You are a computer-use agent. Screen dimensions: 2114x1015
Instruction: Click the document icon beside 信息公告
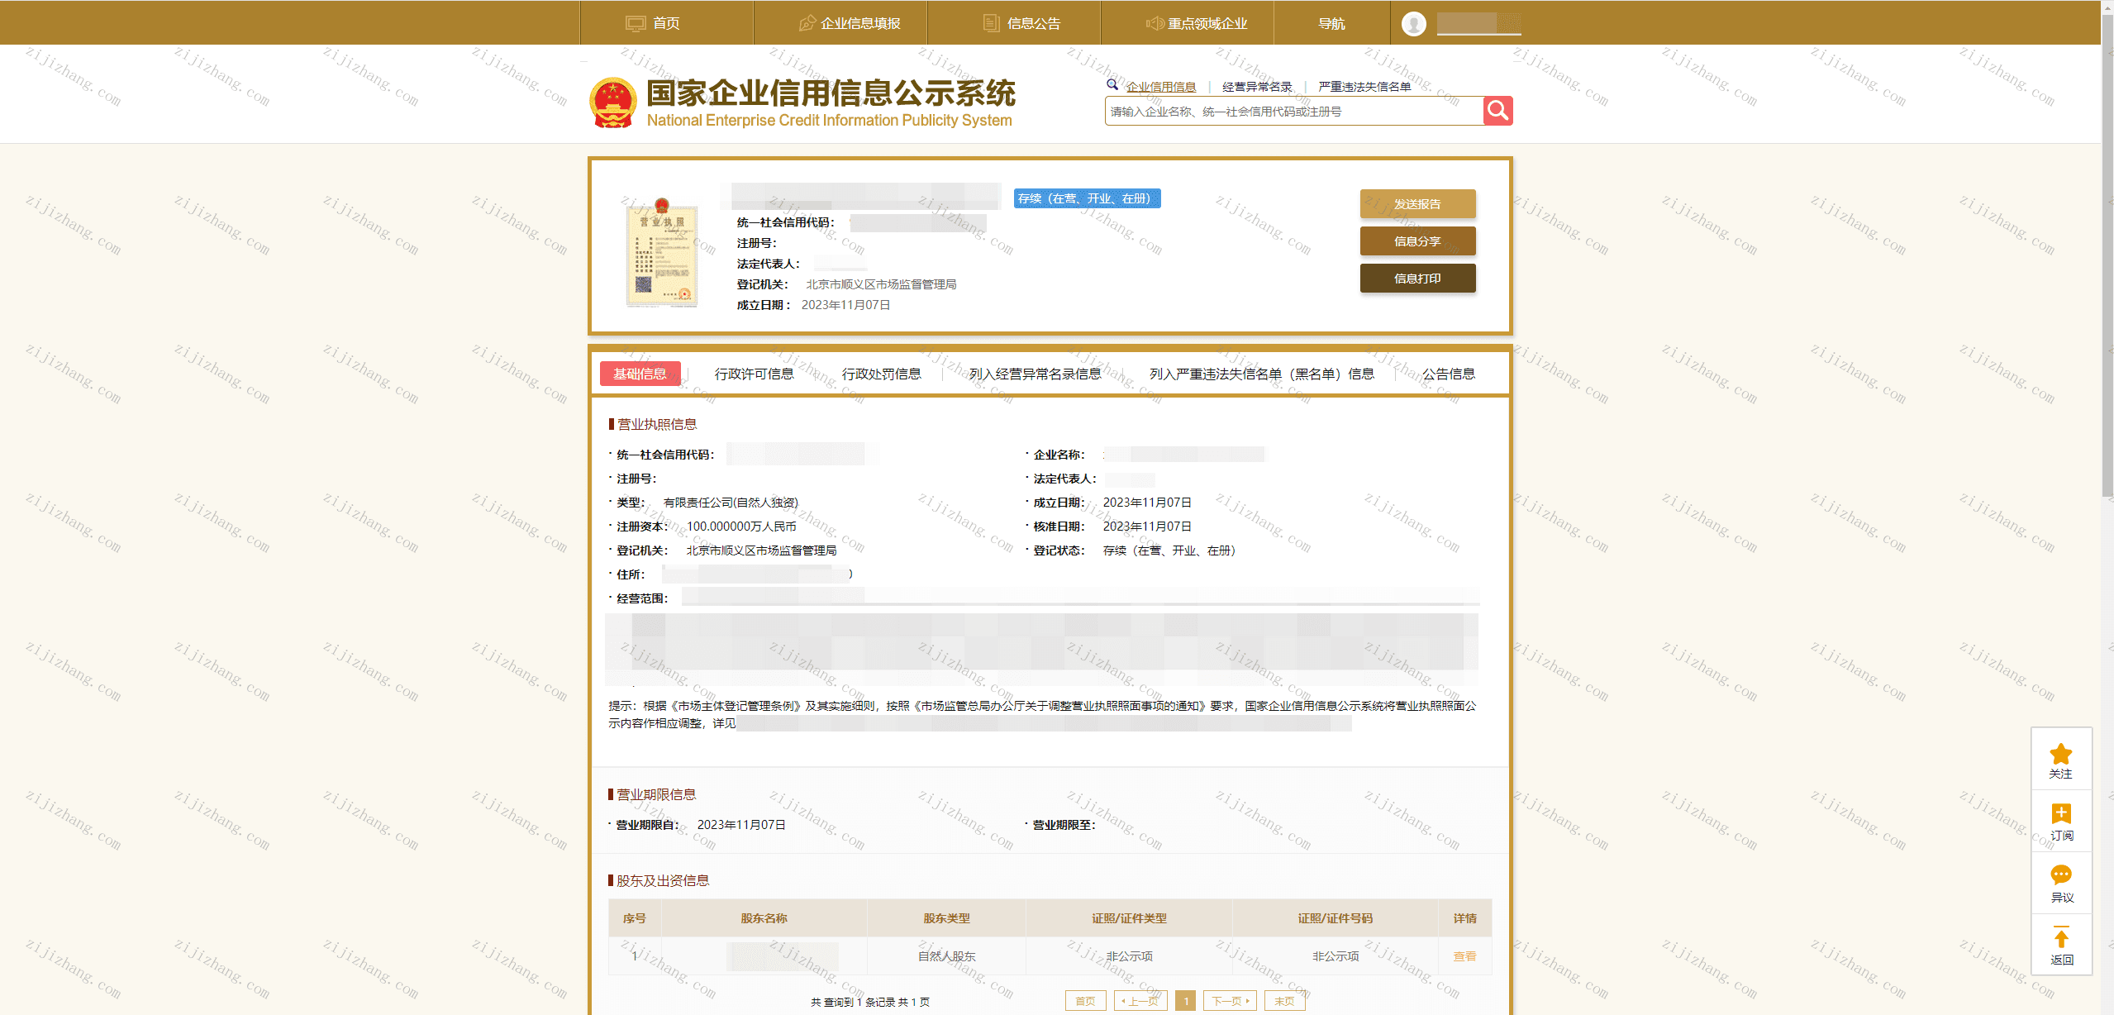click(x=991, y=23)
